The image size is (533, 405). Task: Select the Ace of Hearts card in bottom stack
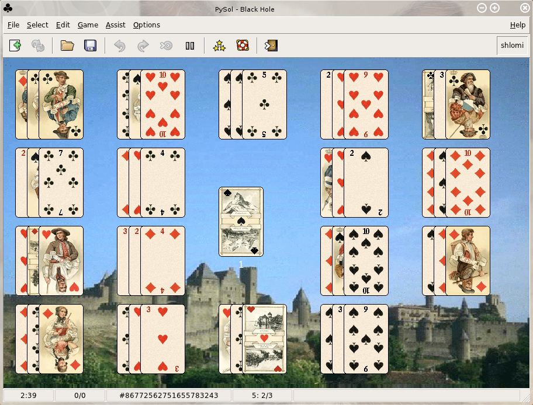tap(265, 339)
